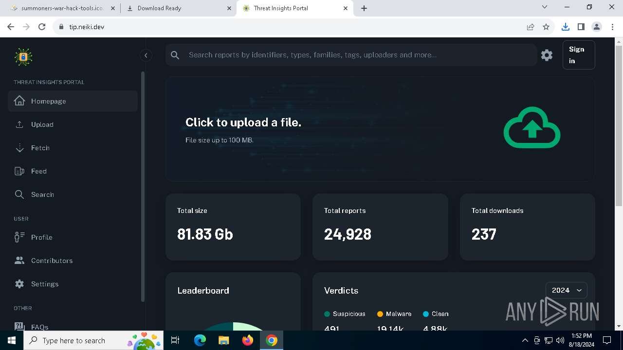The image size is (623, 350).
Task: Go back to previous page
Action: (x=11, y=27)
